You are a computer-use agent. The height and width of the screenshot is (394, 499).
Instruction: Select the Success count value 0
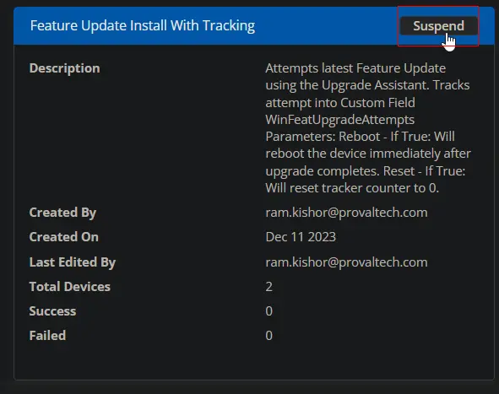(268, 311)
